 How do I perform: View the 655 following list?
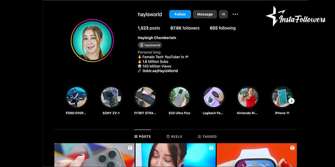[x=223, y=28]
